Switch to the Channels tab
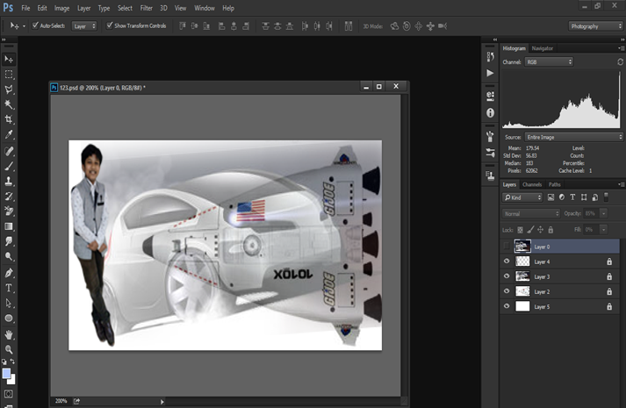This screenshot has height=408, width=626. click(532, 184)
